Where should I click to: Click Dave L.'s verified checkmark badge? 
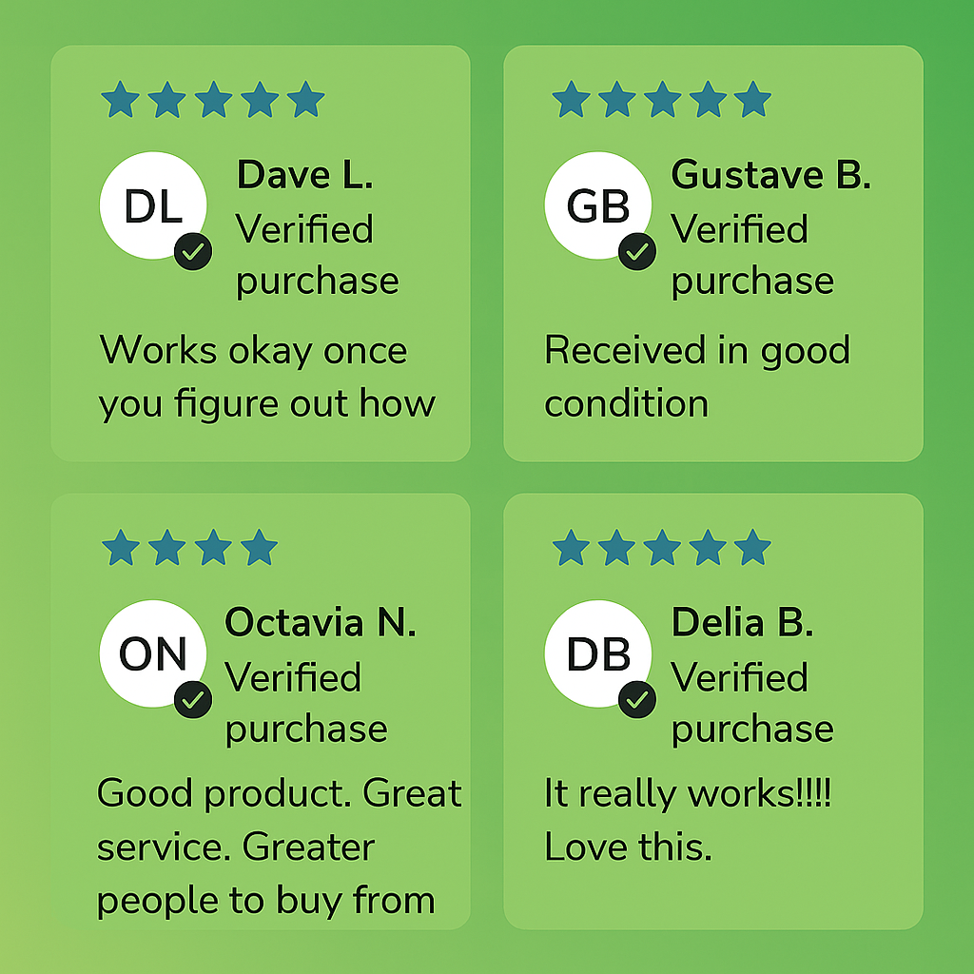194,252
